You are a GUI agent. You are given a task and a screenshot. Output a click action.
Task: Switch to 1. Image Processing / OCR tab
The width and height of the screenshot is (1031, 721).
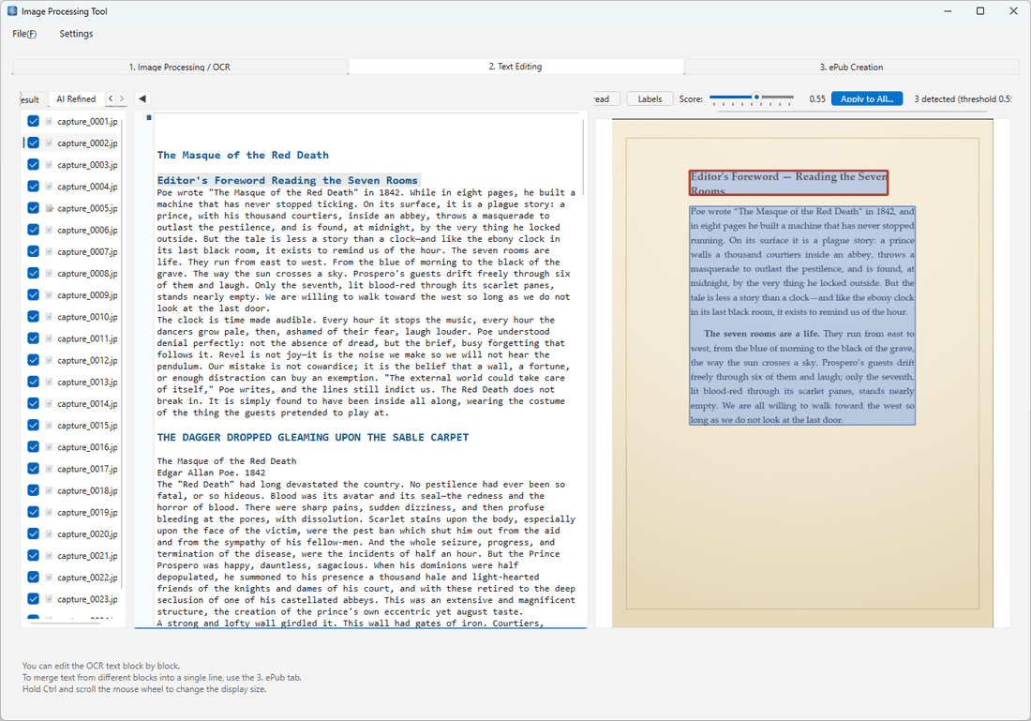pyautogui.click(x=180, y=67)
